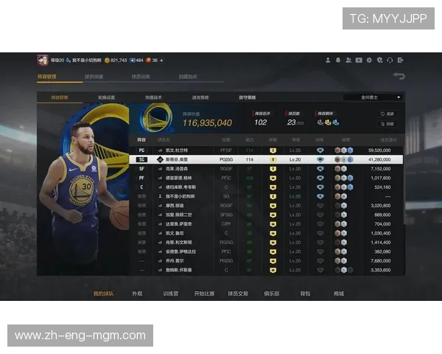Click the 选拔 button
This screenshot has width=442, height=354.
pos(387,114)
